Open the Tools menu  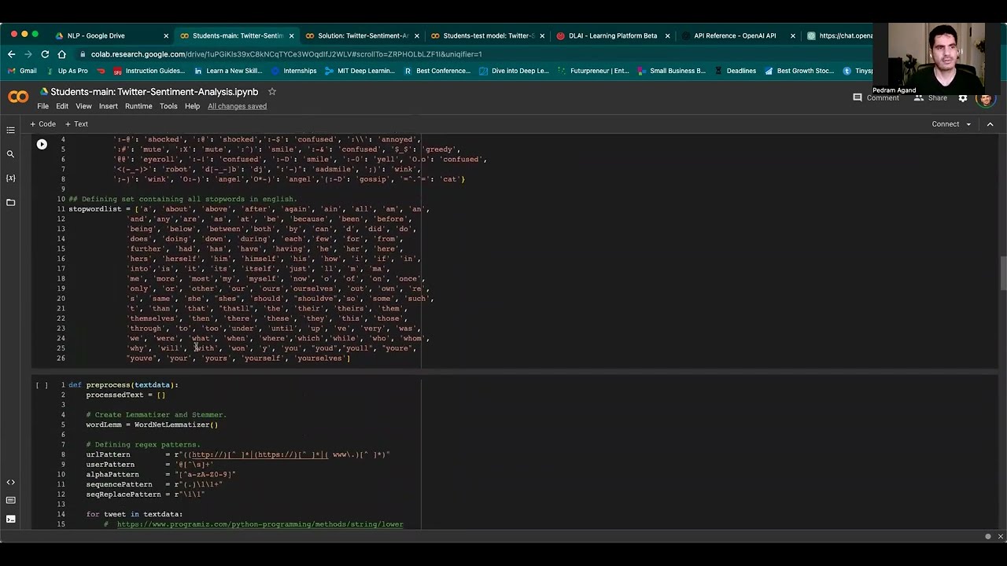click(x=168, y=106)
